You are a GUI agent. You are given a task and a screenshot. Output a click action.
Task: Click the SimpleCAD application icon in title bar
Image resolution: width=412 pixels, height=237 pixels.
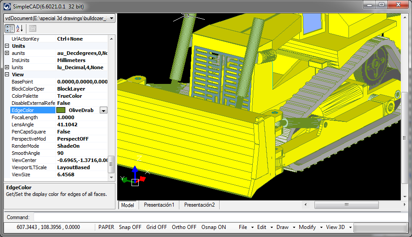coord(7,7)
